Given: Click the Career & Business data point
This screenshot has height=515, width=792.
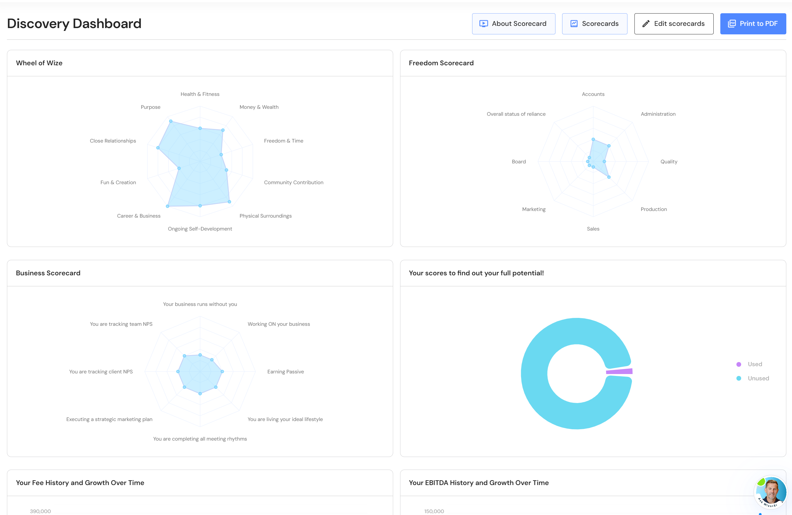Looking at the screenshot, I should pyautogui.click(x=168, y=206).
